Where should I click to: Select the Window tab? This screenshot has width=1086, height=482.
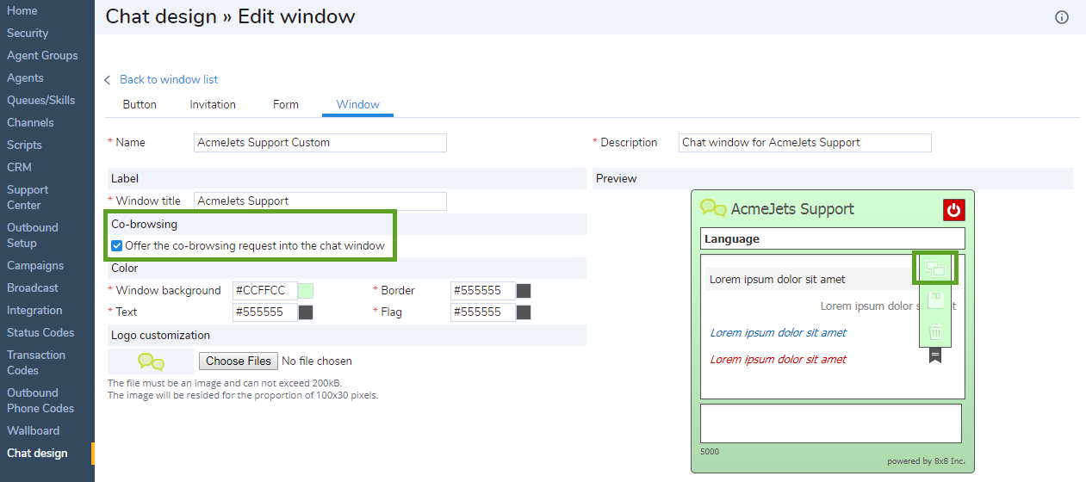coord(358,104)
